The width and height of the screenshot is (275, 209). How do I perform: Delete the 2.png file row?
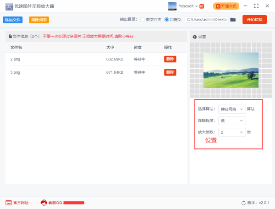click(x=170, y=59)
